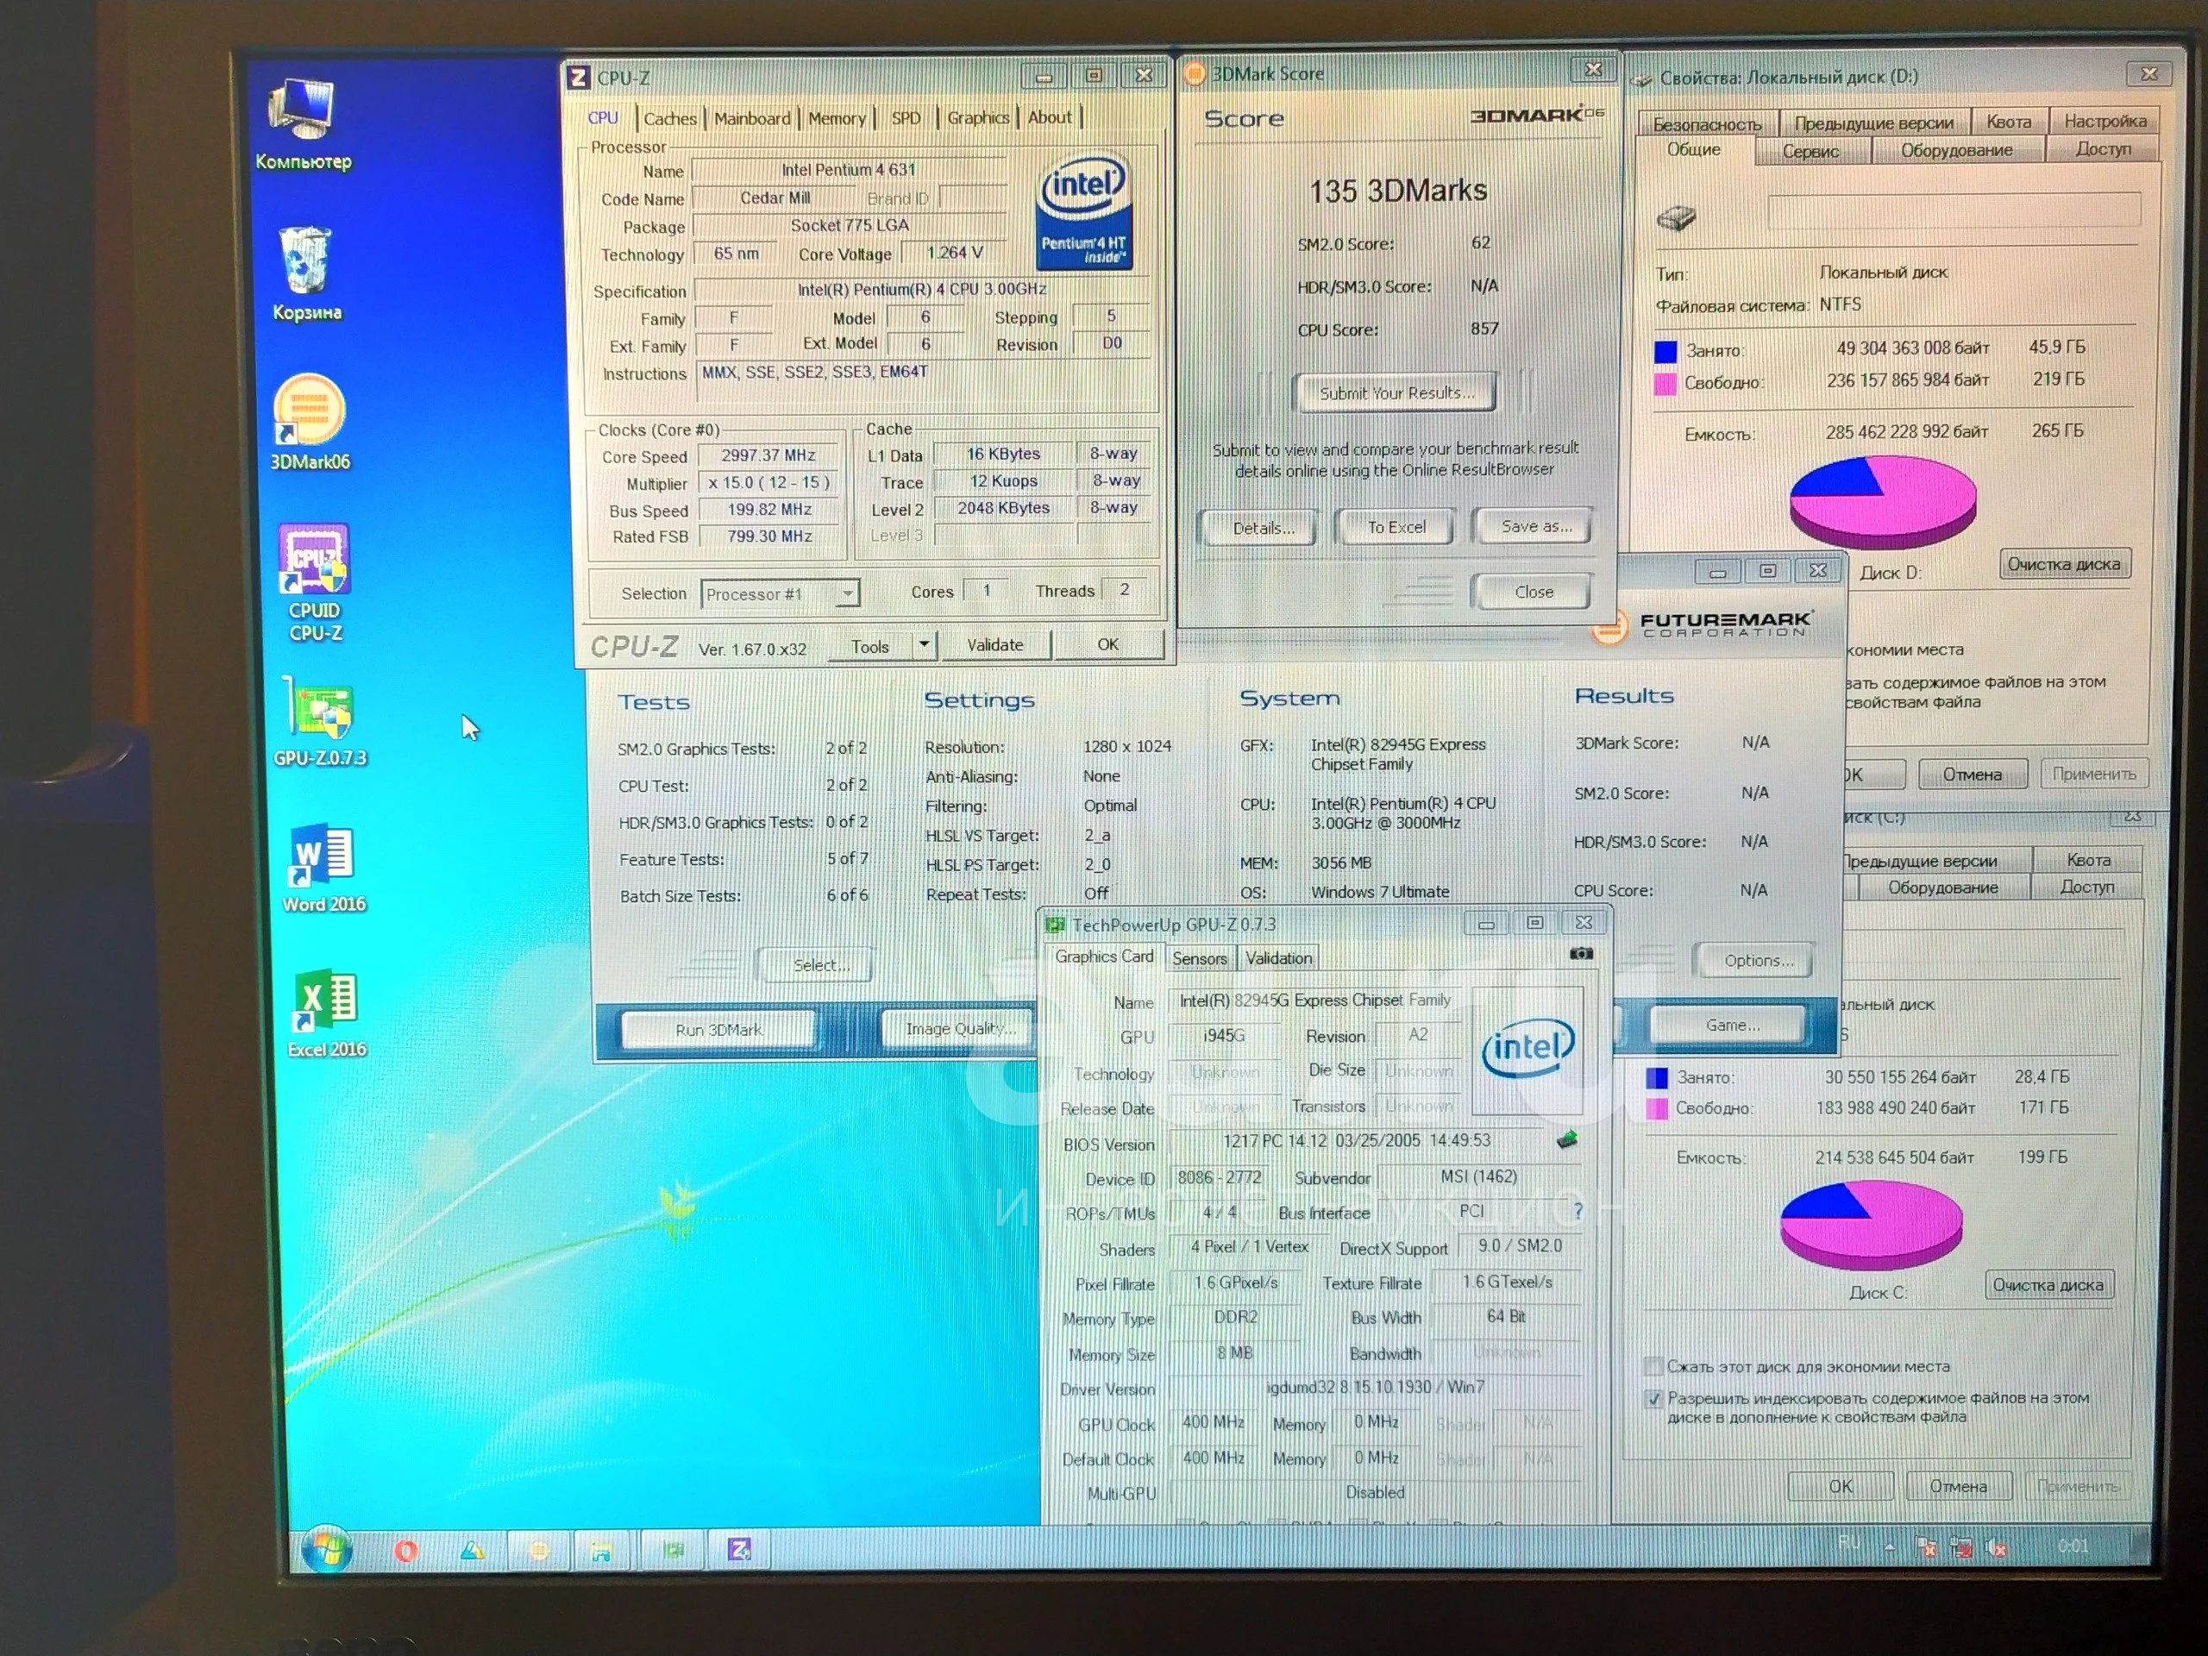Show hidden tray icons arrow
The width and height of the screenshot is (2208, 1656).
(1890, 1547)
